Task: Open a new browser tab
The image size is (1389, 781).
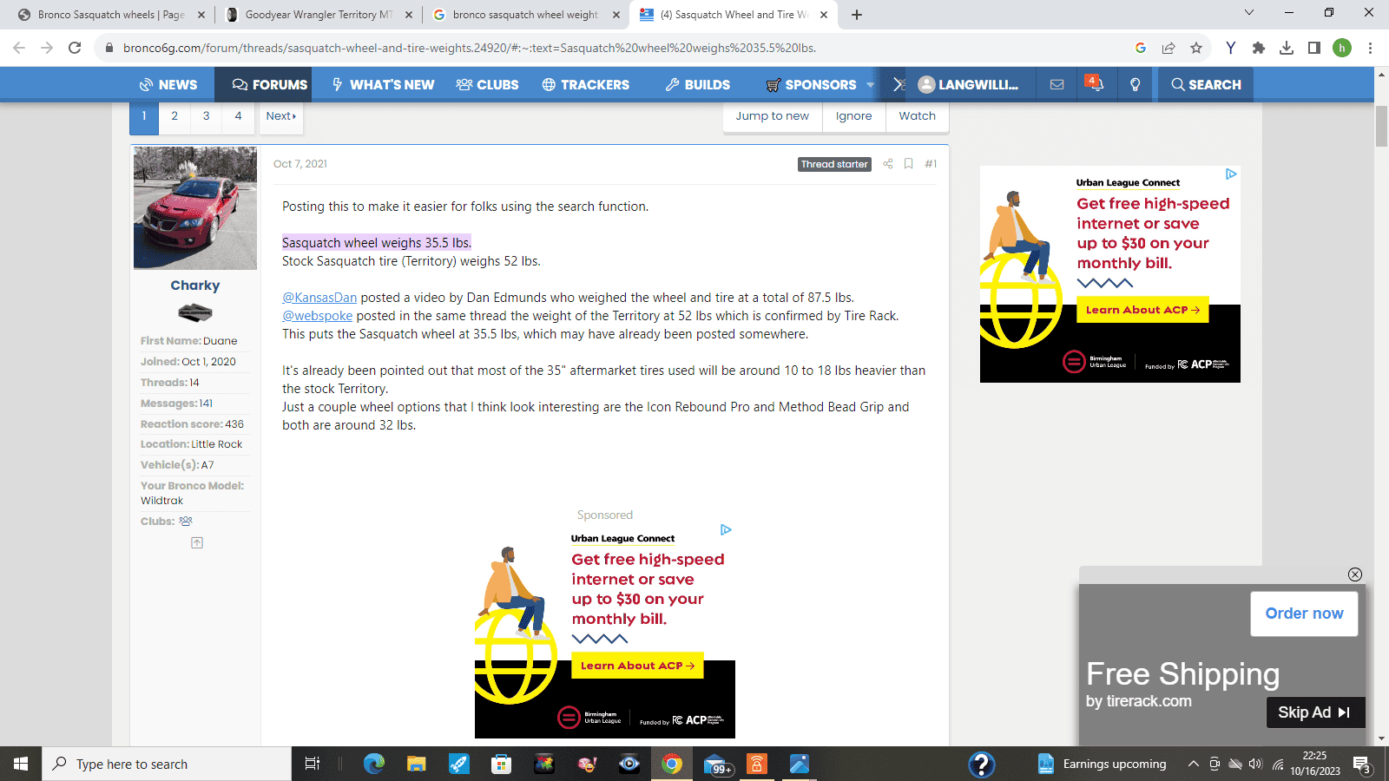Action: [857, 15]
